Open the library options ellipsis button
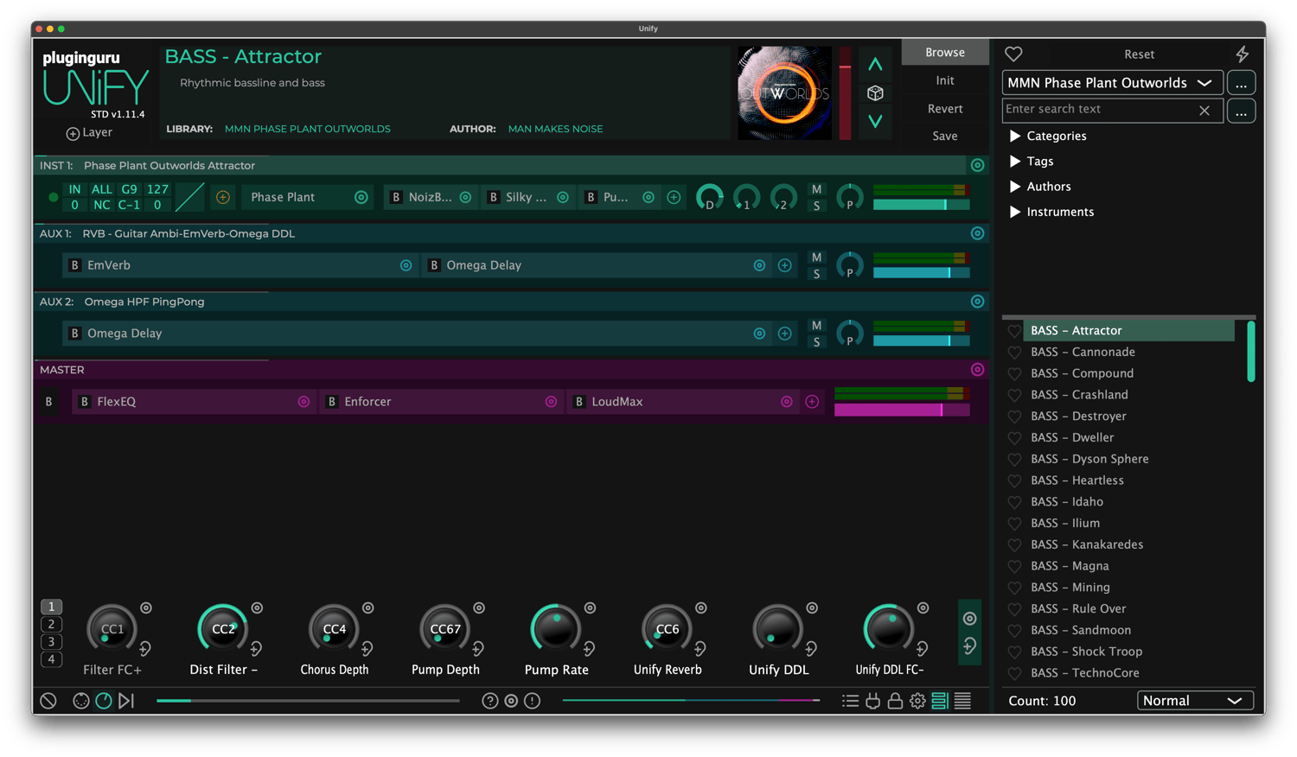This screenshot has height=757, width=1297. [x=1241, y=83]
